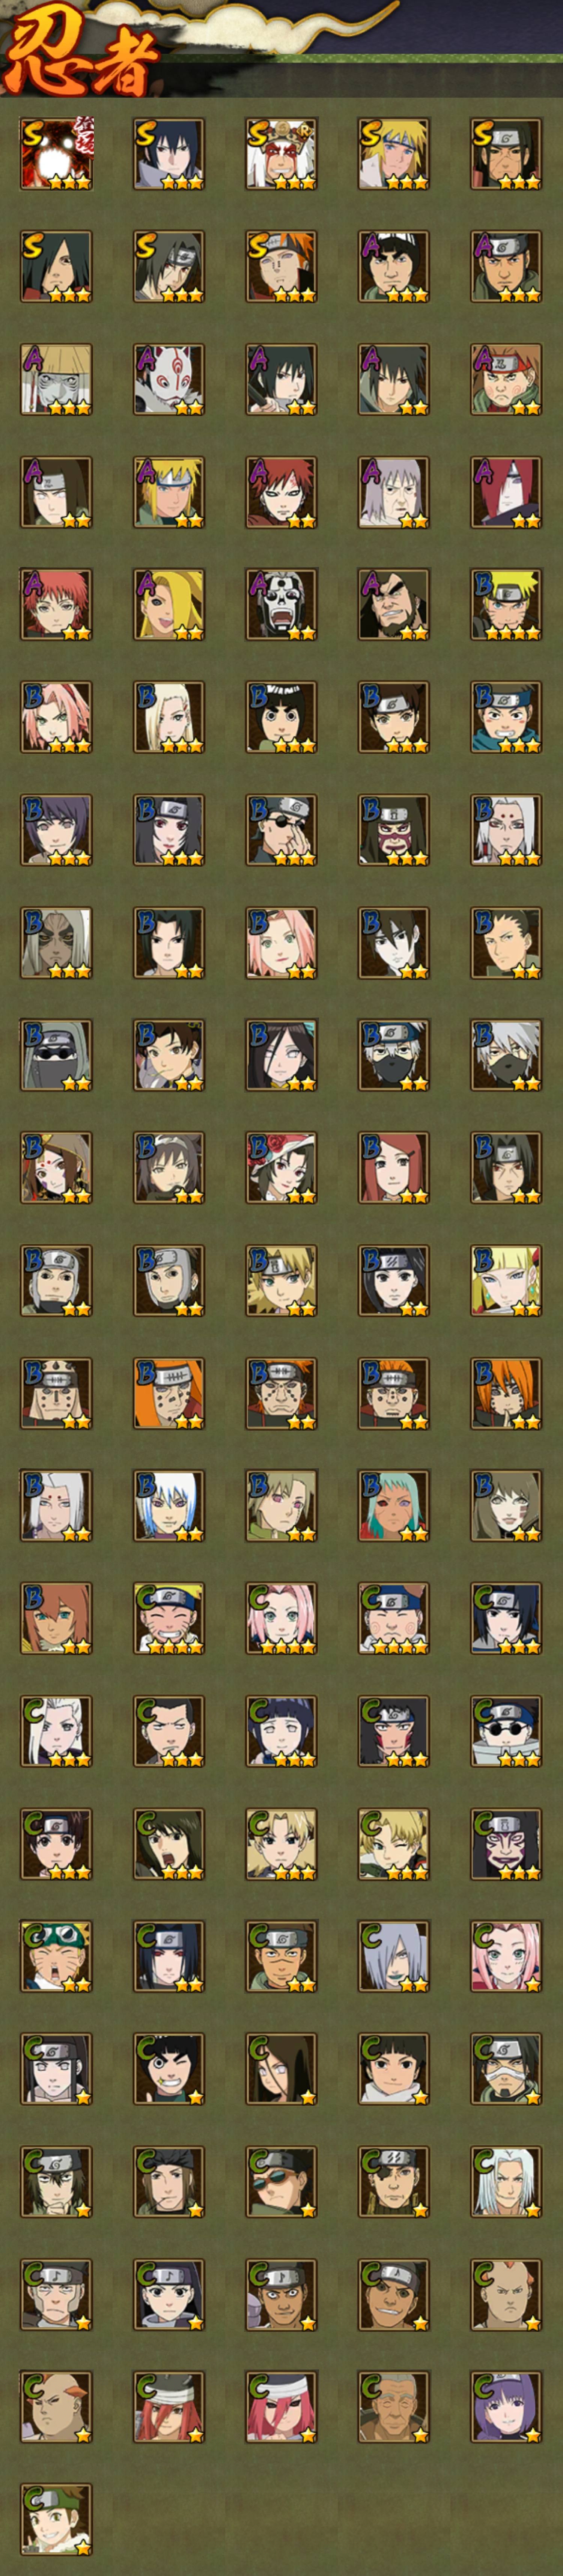Viewport: 563px width, 2576px height.
Task: Choose white-haired S-rank ninja with red face lines
Action: coord(281,154)
